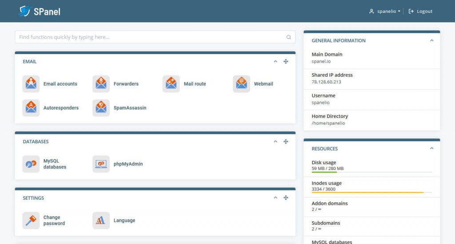
Task: Click the function search input field
Action: coord(151,37)
